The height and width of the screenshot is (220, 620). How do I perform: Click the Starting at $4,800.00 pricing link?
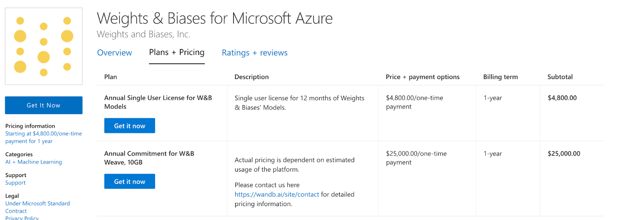pos(43,137)
